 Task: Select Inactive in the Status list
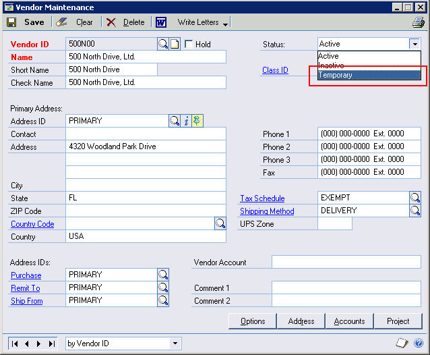click(369, 65)
